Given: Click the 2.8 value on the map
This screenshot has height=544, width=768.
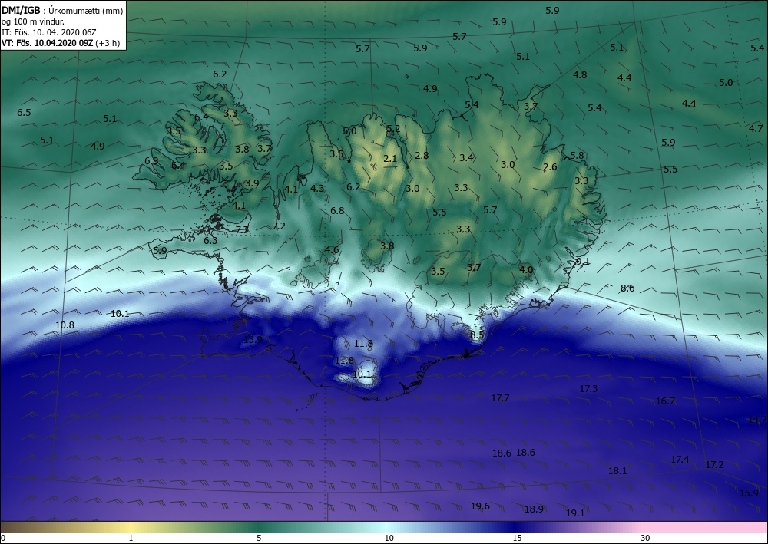Looking at the screenshot, I should click(422, 155).
